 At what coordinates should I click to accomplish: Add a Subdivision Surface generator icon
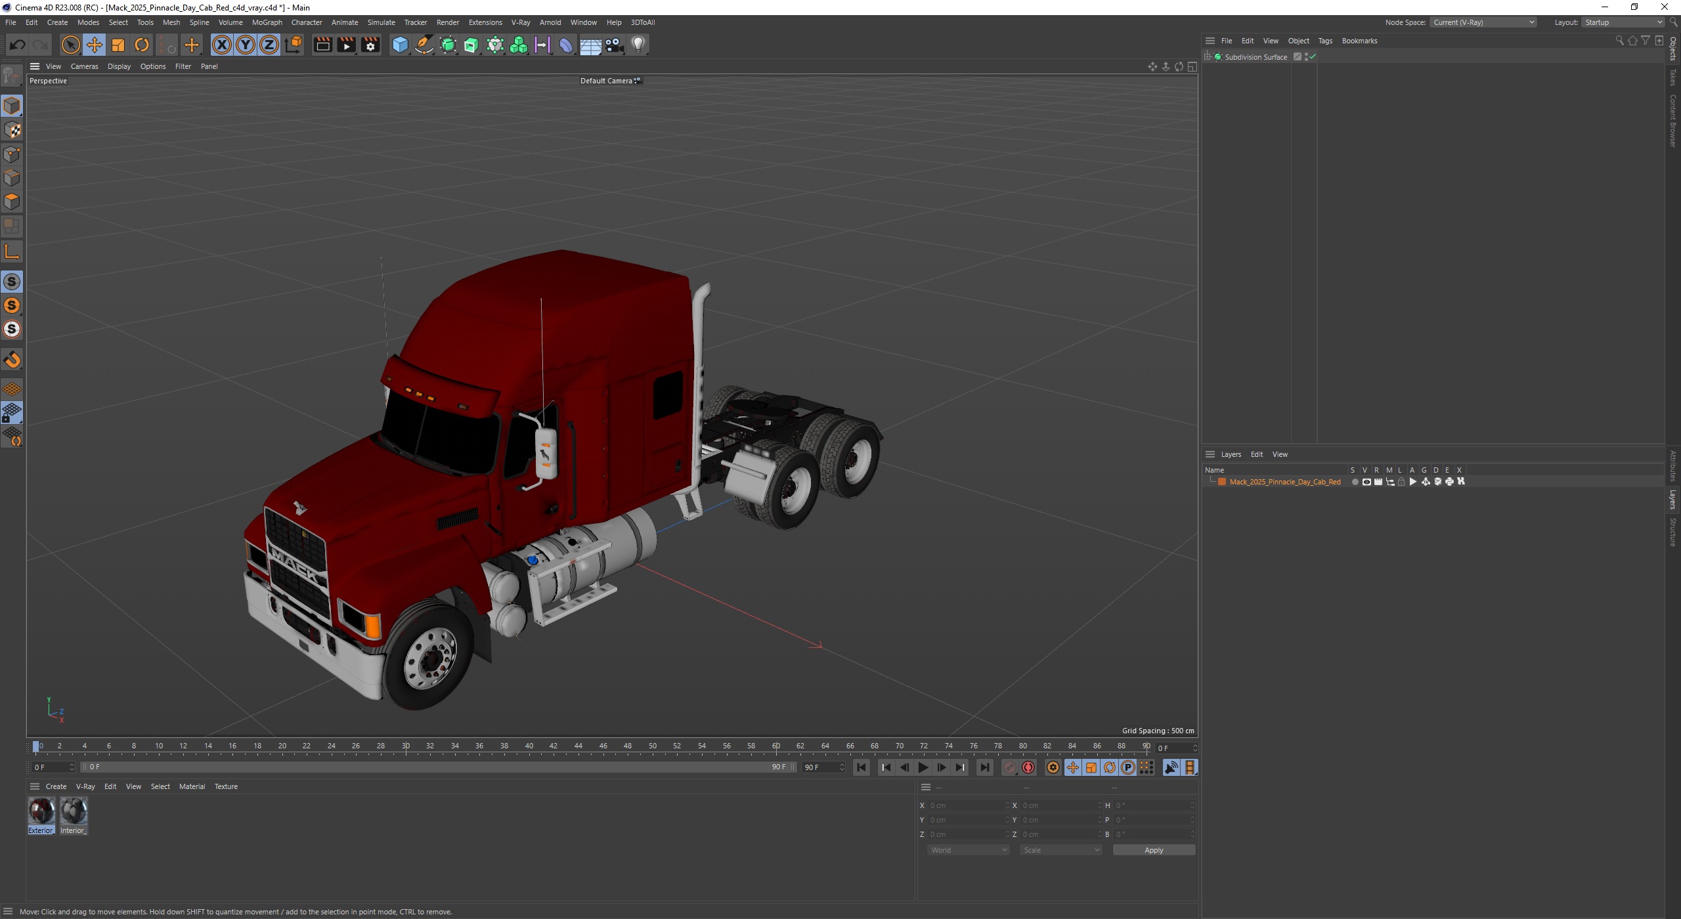pos(448,45)
